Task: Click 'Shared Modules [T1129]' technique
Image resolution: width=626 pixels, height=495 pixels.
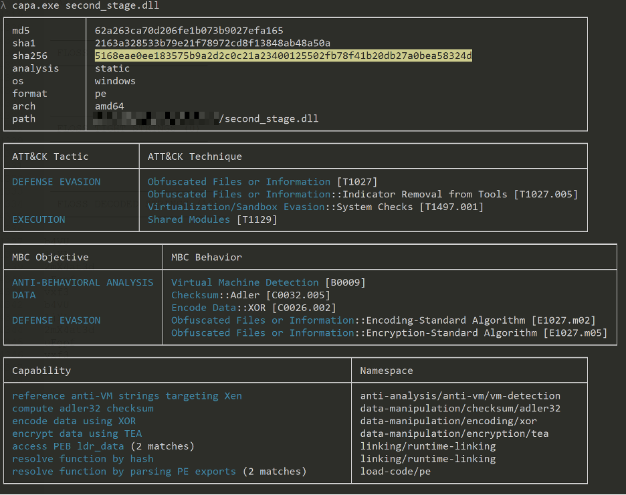Action: tap(213, 219)
